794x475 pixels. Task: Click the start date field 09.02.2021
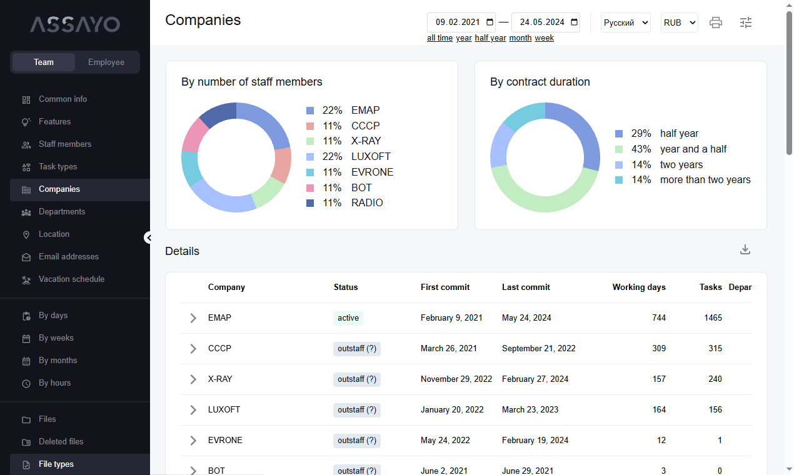click(461, 22)
